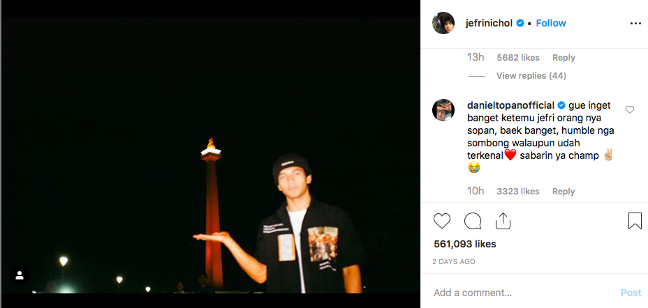Open danieltopanofficial's avatar picture
Screen dimensions: 648x308
click(443, 110)
